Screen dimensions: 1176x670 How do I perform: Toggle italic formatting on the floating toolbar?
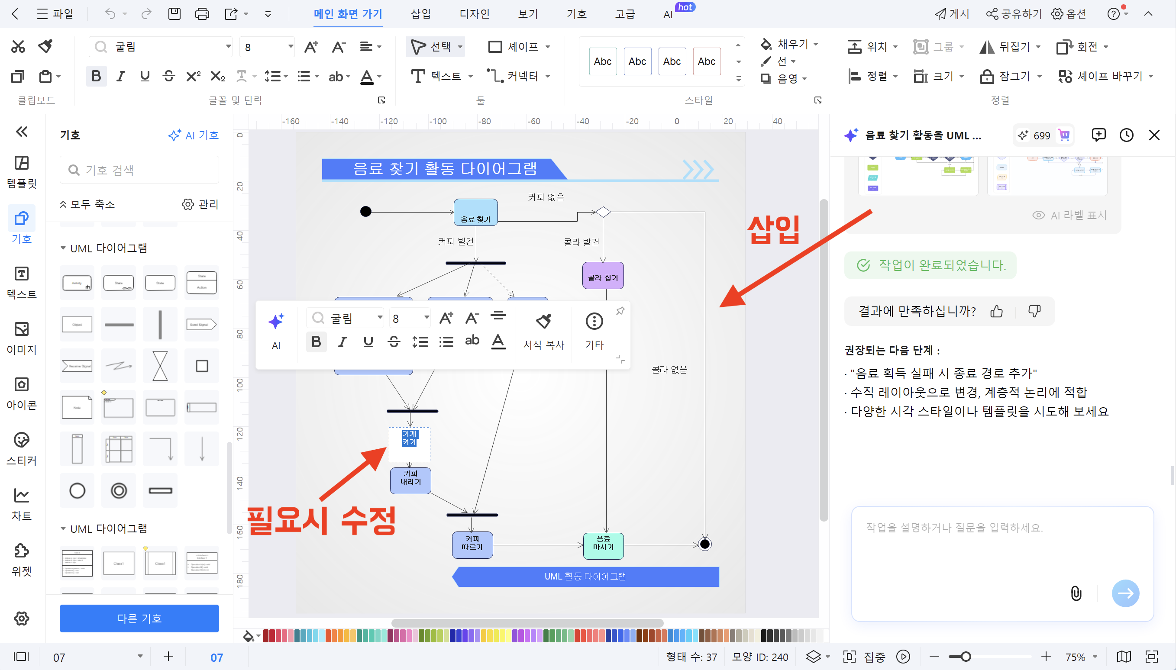coord(342,341)
